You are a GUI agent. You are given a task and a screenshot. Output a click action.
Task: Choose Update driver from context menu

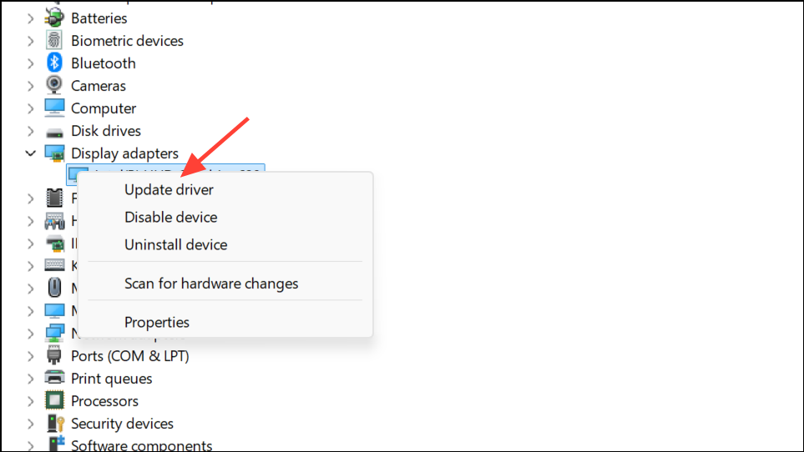tap(169, 190)
